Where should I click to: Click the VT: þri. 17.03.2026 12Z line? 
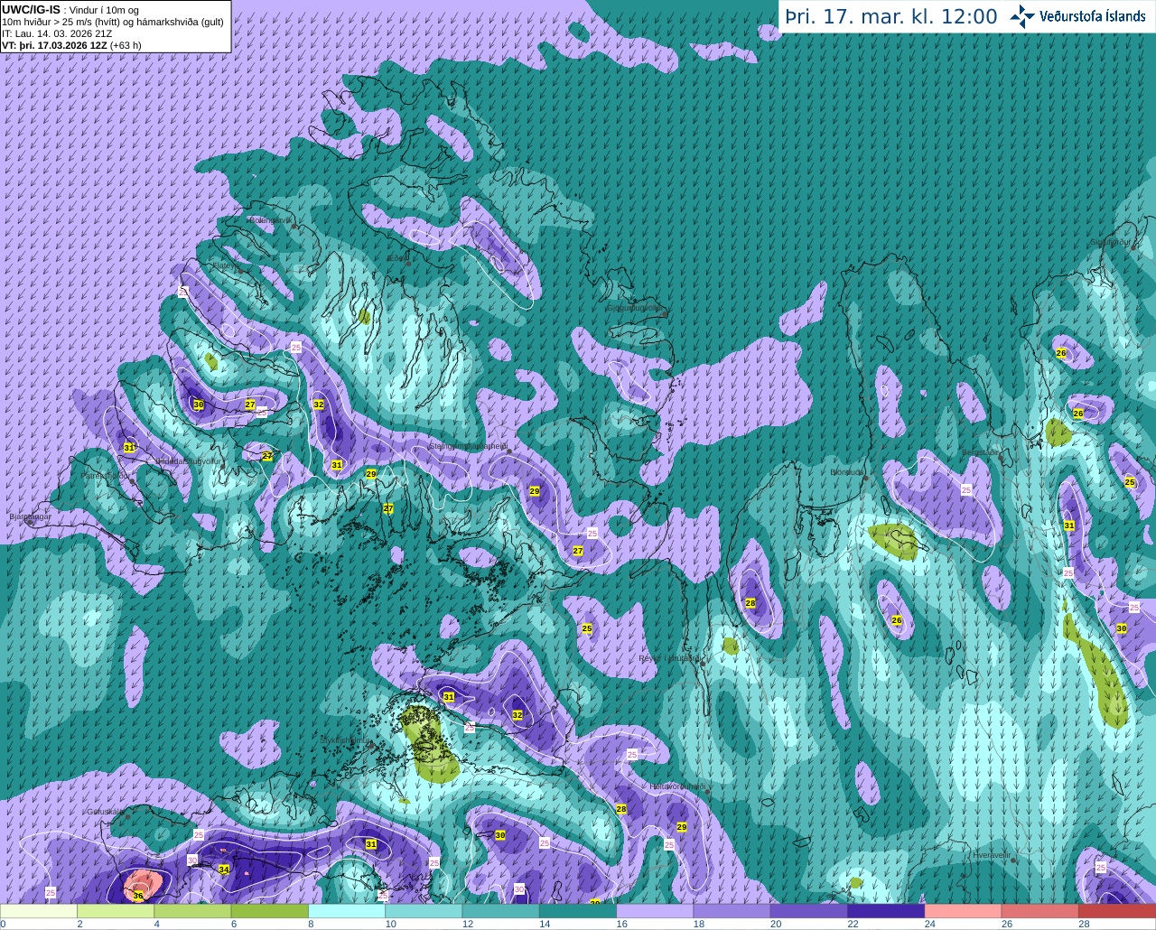(70, 44)
